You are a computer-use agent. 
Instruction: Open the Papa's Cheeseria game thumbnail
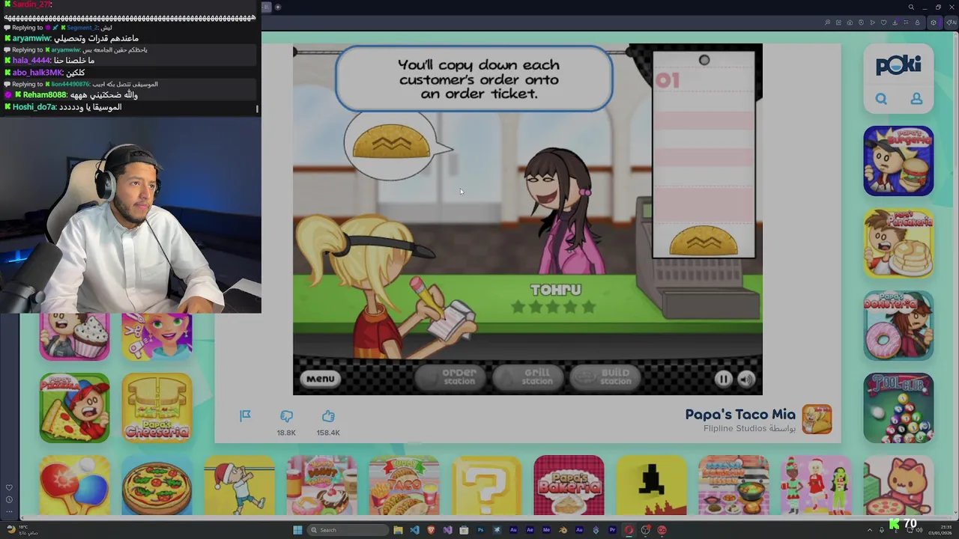click(157, 408)
